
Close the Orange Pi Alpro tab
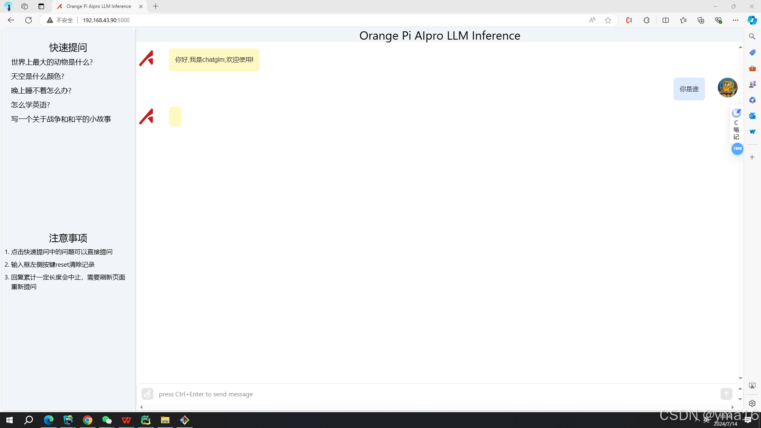click(141, 6)
